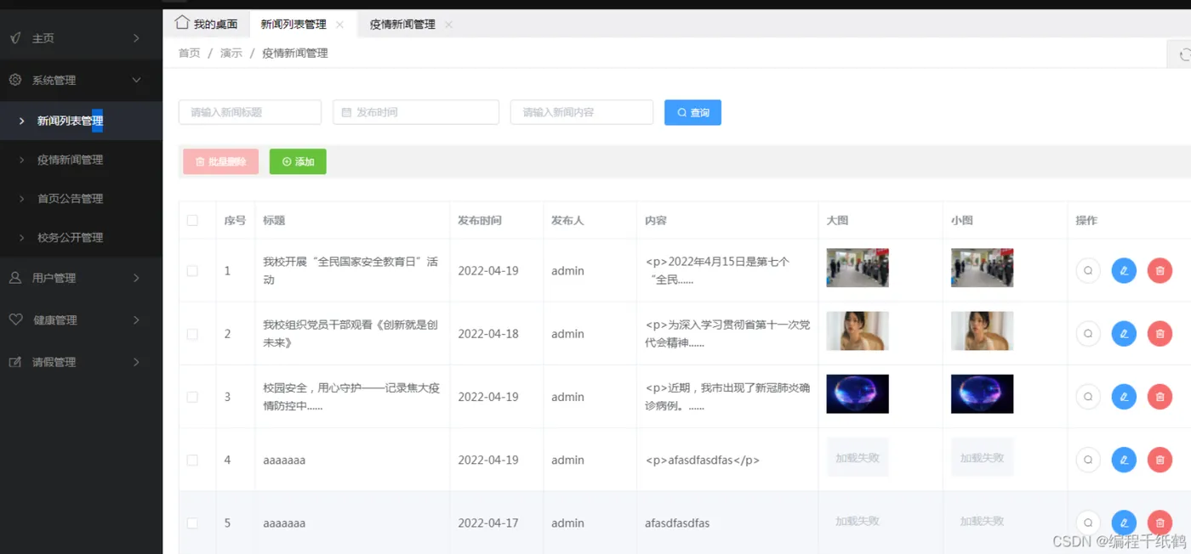Edit row 4 news entry
This screenshot has height=554, width=1191.
[x=1124, y=460]
